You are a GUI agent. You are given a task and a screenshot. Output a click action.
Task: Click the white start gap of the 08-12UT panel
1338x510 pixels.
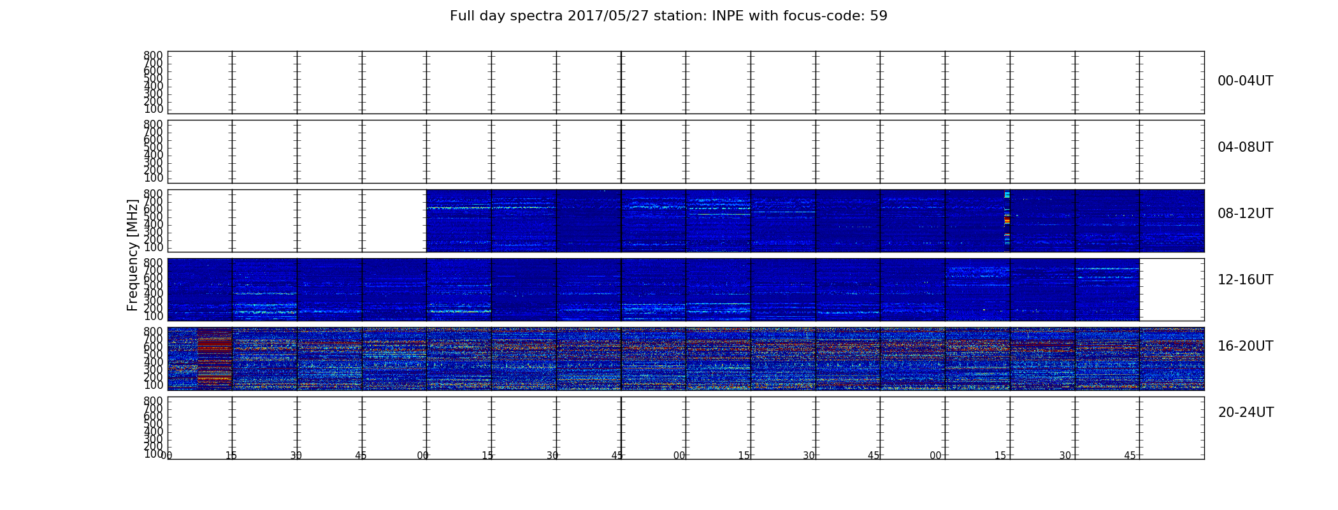[x=297, y=221]
